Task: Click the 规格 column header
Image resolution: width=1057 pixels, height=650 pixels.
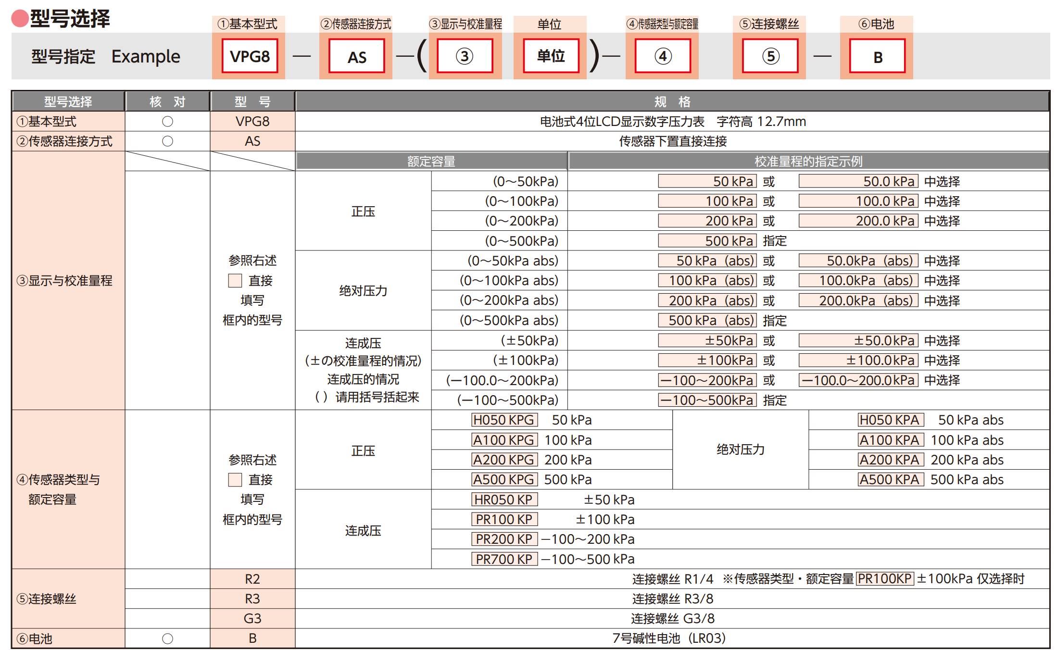Action: 672,101
